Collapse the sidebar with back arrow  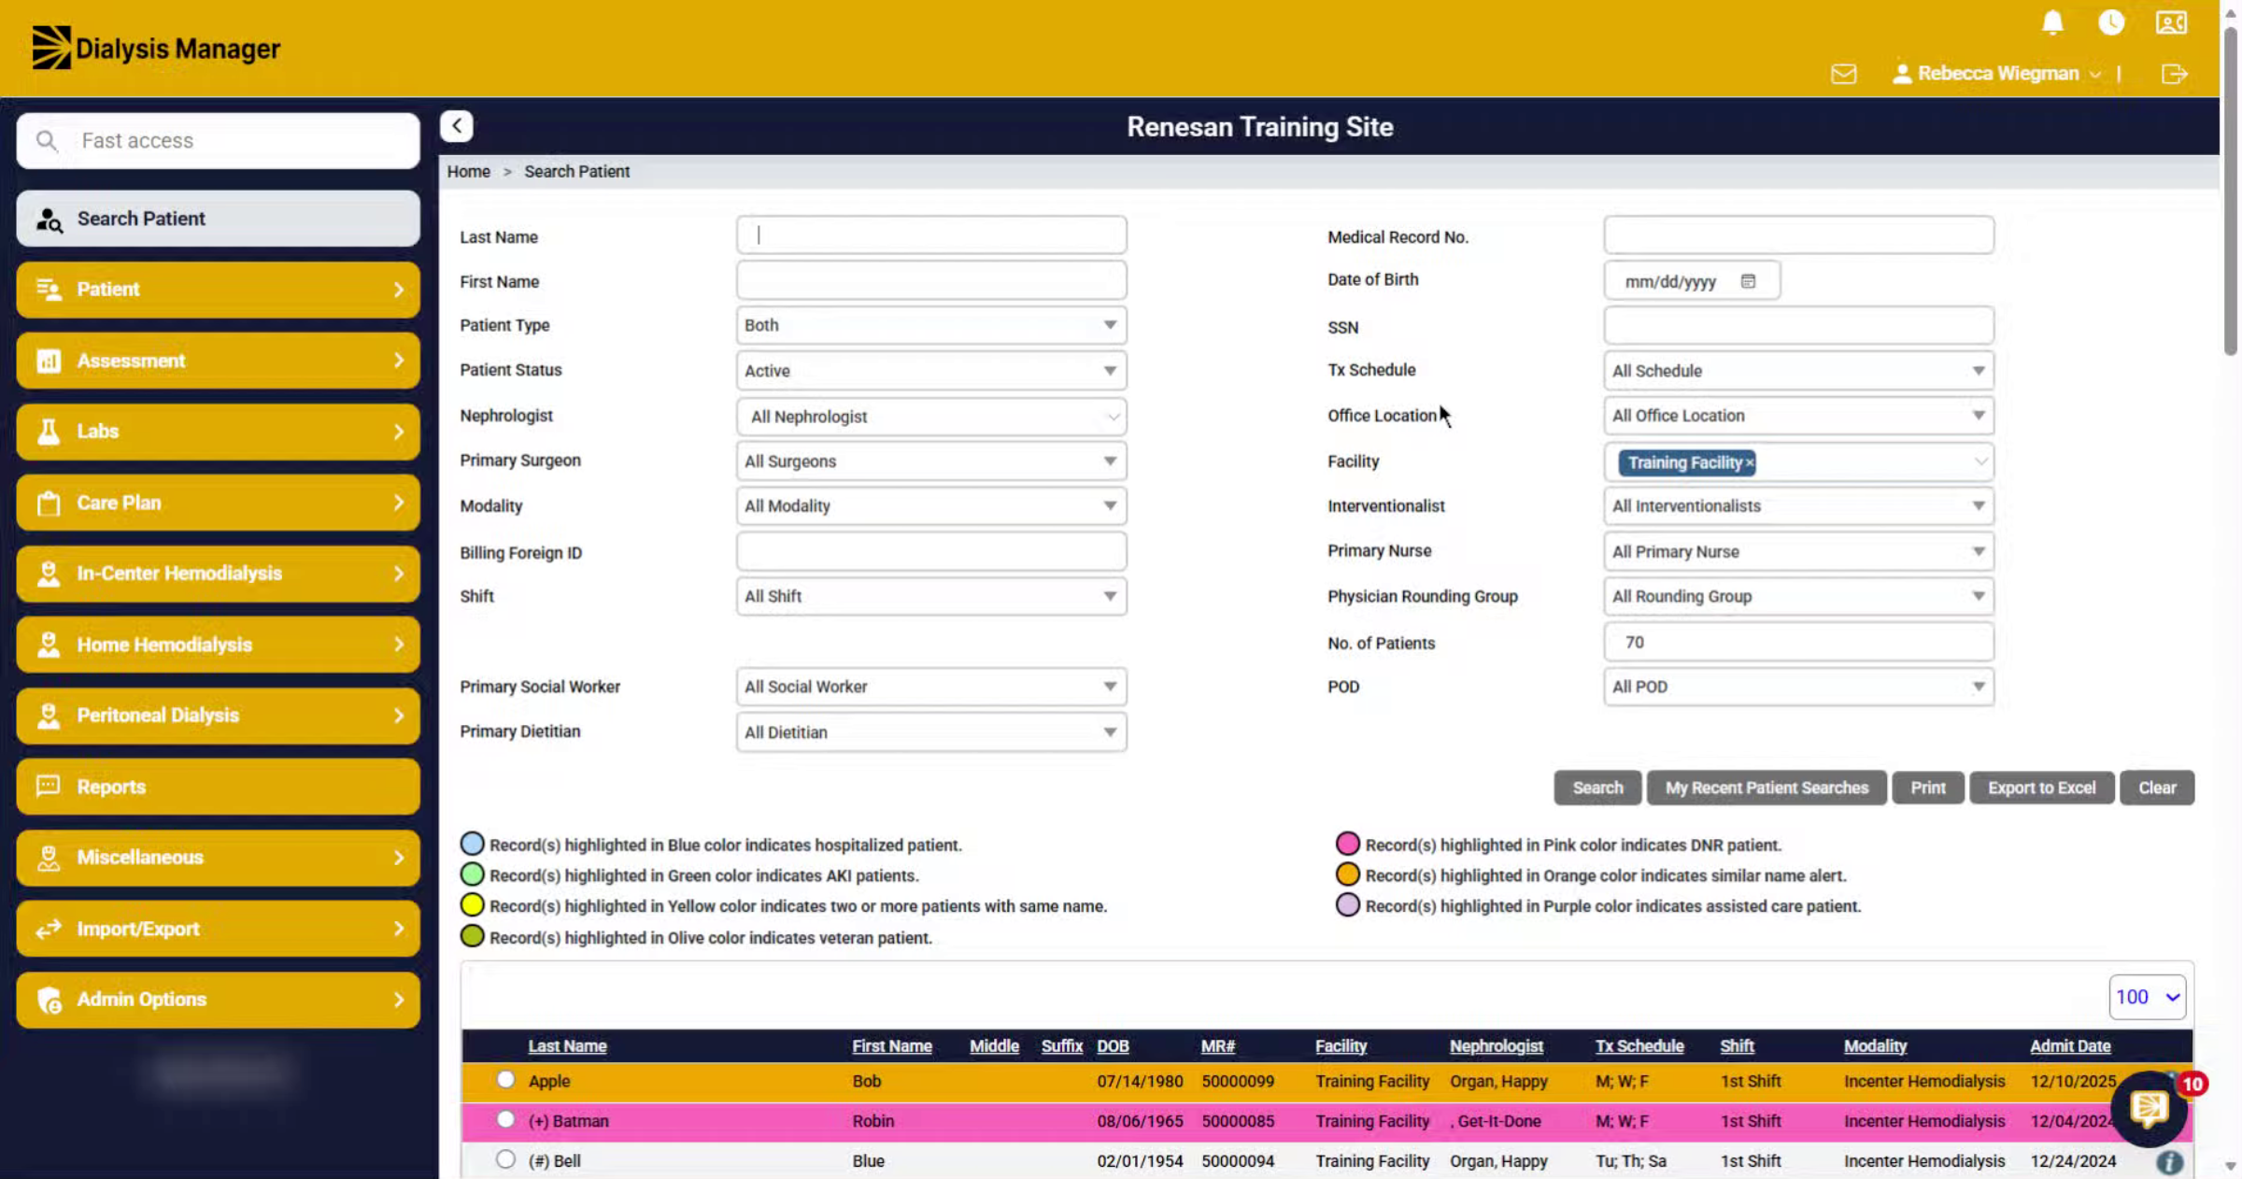click(457, 126)
